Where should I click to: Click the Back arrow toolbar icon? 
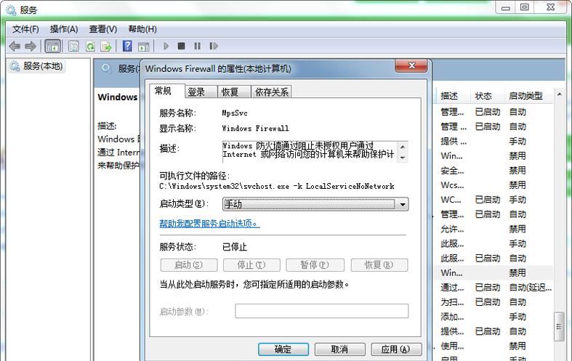tap(15, 46)
